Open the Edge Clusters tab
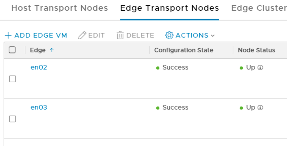This screenshot has width=287, height=146. [259, 8]
